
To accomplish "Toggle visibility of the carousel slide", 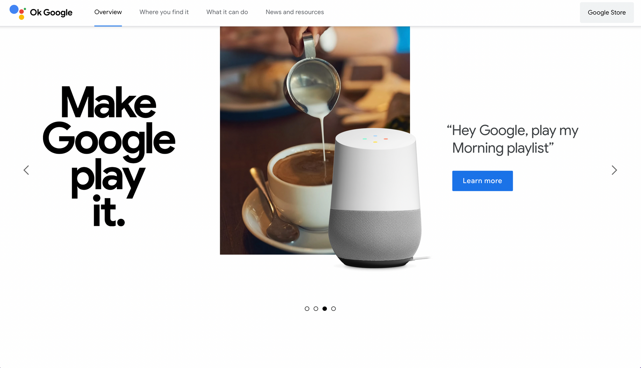I will click(x=324, y=309).
